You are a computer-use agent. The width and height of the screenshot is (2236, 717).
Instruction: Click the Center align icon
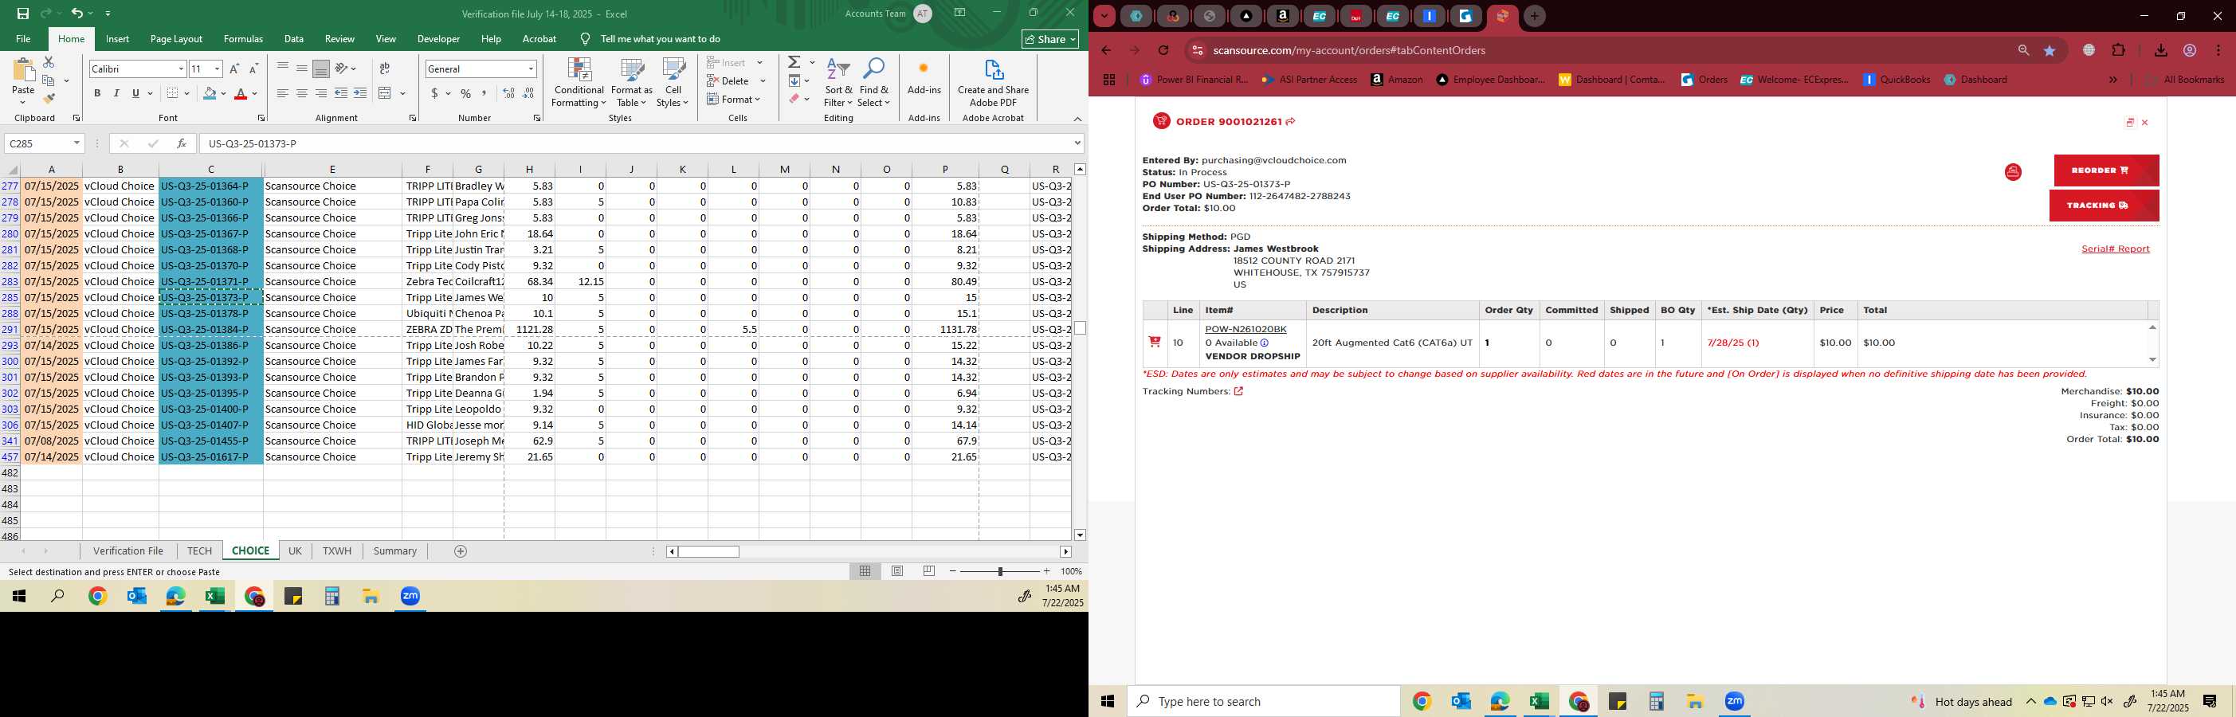(x=301, y=93)
